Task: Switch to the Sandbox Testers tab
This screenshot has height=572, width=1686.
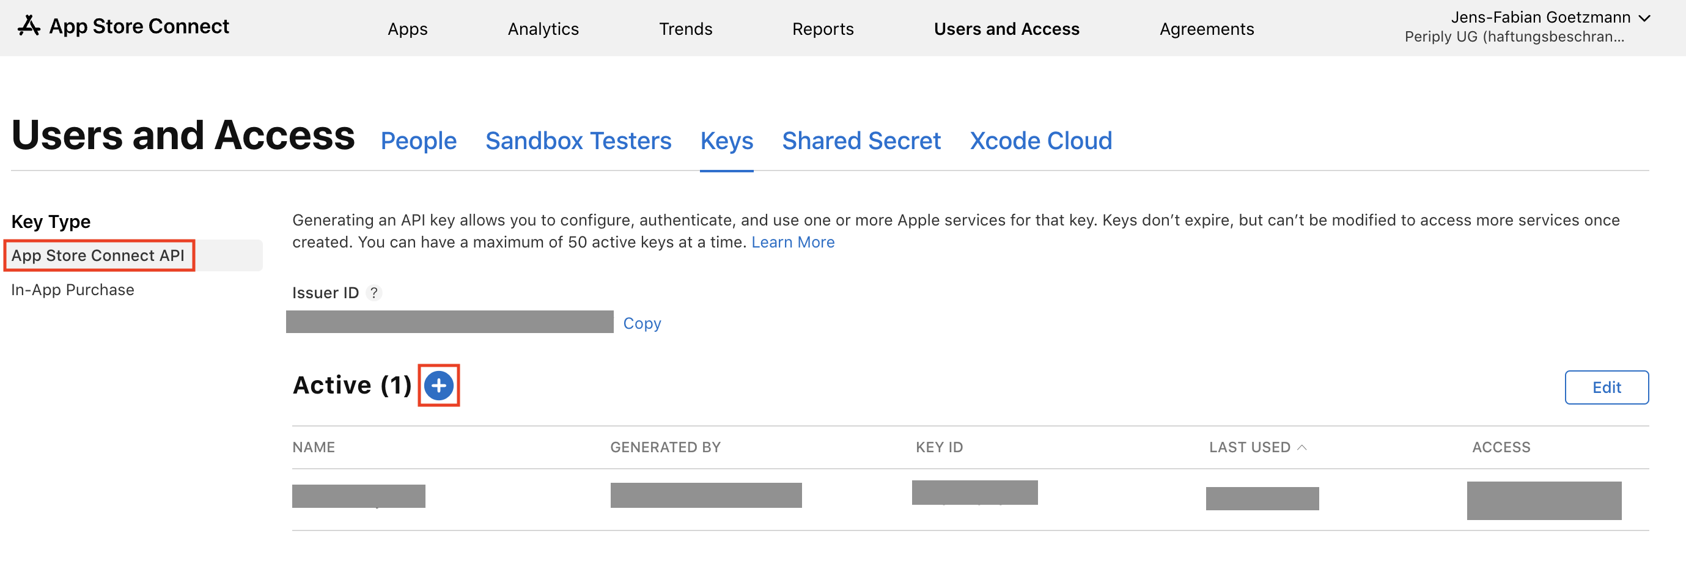Action: [578, 141]
